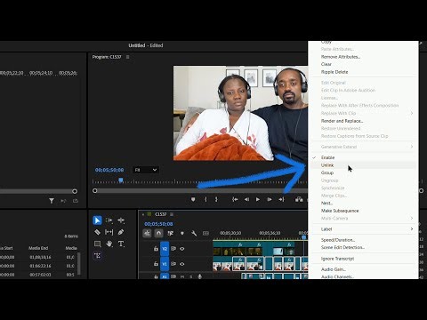
Task: Click the left handle of Program zoom bar
Action: [95, 191]
